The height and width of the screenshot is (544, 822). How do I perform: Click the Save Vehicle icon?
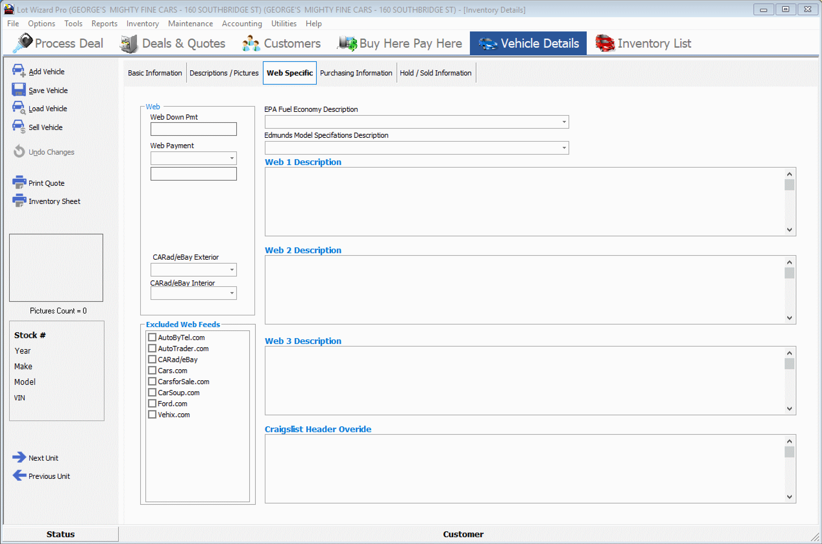[19, 89]
